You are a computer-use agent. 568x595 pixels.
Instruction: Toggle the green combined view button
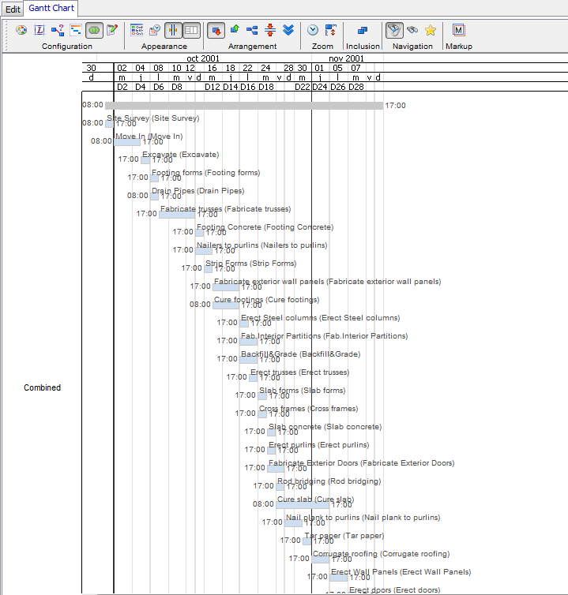point(94,30)
